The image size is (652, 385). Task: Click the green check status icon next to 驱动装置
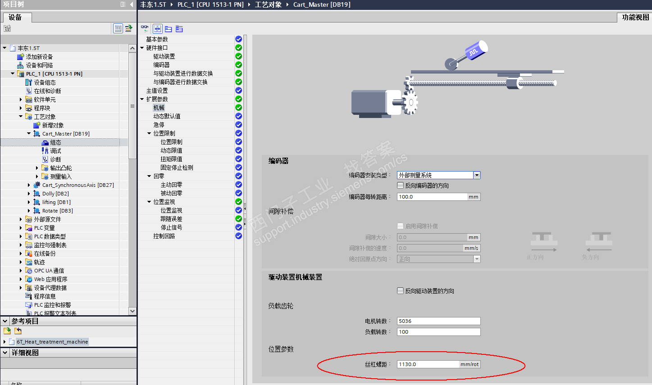point(238,56)
